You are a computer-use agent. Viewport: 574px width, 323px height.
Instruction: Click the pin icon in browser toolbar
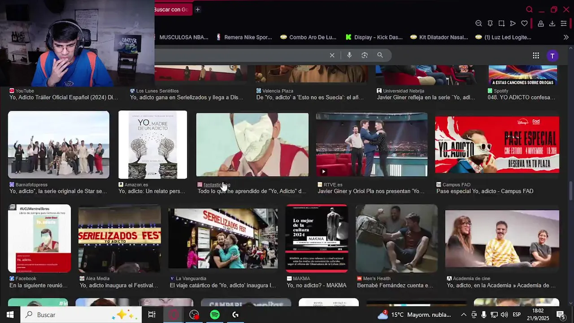pyautogui.click(x=490, y=23)
